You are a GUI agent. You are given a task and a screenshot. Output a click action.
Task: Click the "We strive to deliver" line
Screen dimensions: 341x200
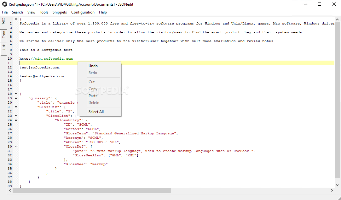tap(147, 41)
